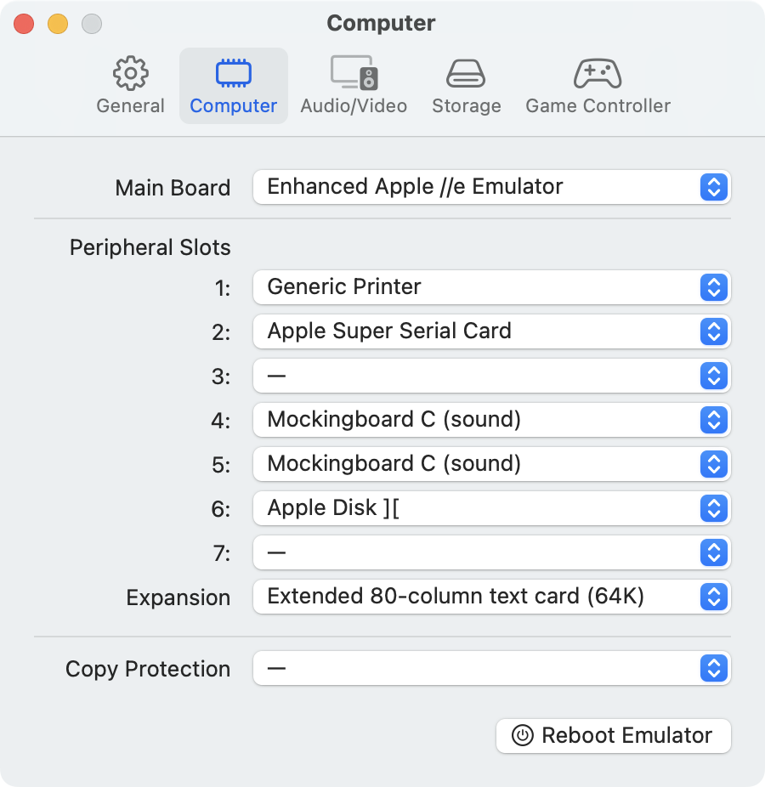Viewport: 765px width, 787px height.
Task: Open the empty Slot 3 popup menu
Action: tap(492, 376)
